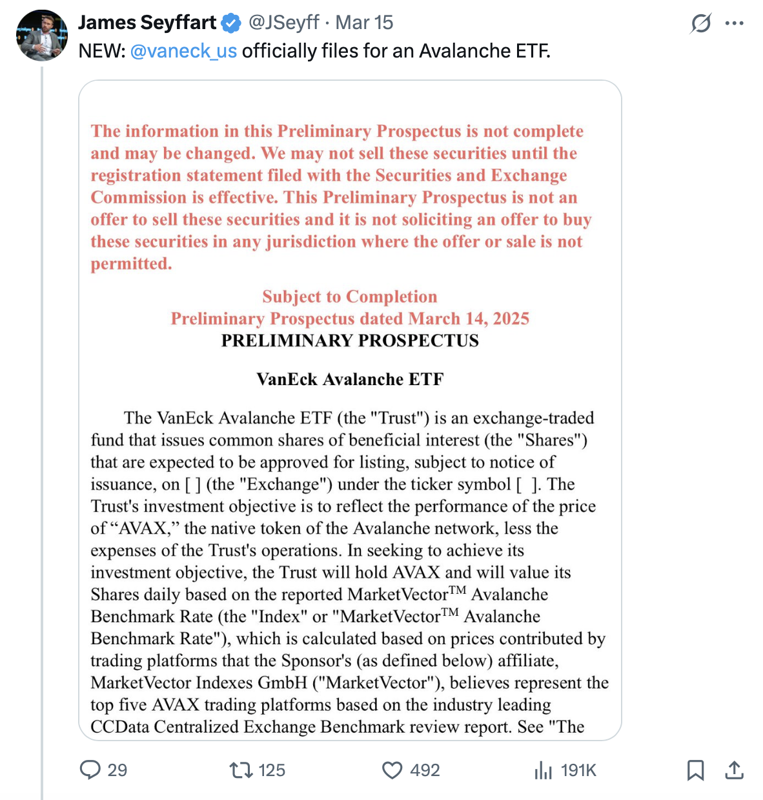This screenshot has height=800, width=763.
Task: Bookmark this tweet
Action: 695,770
